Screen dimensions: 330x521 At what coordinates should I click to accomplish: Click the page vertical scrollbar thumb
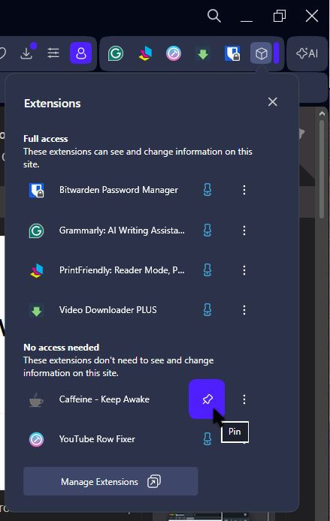322,169
